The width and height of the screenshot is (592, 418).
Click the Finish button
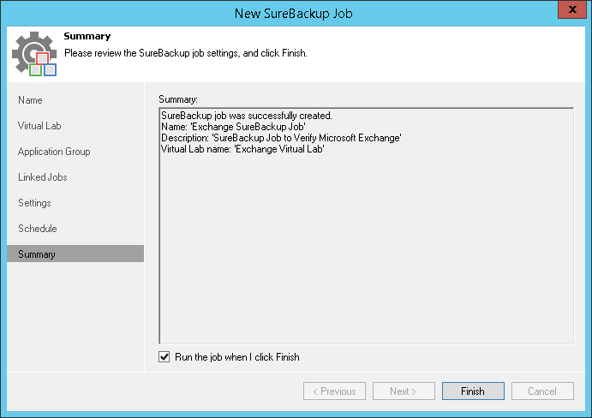click(x=473, y=391)
